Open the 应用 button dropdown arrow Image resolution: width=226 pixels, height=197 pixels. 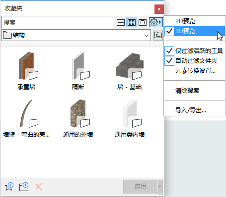[160, 187]
